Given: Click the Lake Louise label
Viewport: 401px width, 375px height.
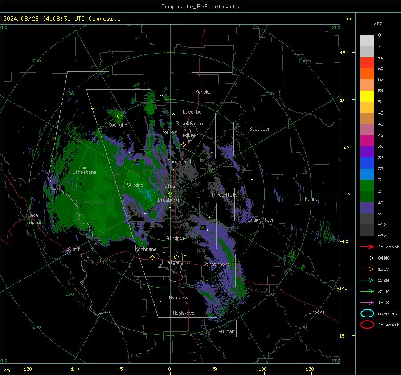Looking at the screenshot, I should pos(34,219).
